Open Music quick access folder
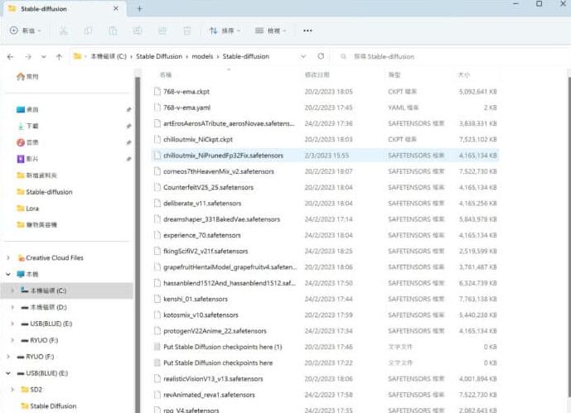The height and width of the screenshot is (413, 571). click(27, 142)
